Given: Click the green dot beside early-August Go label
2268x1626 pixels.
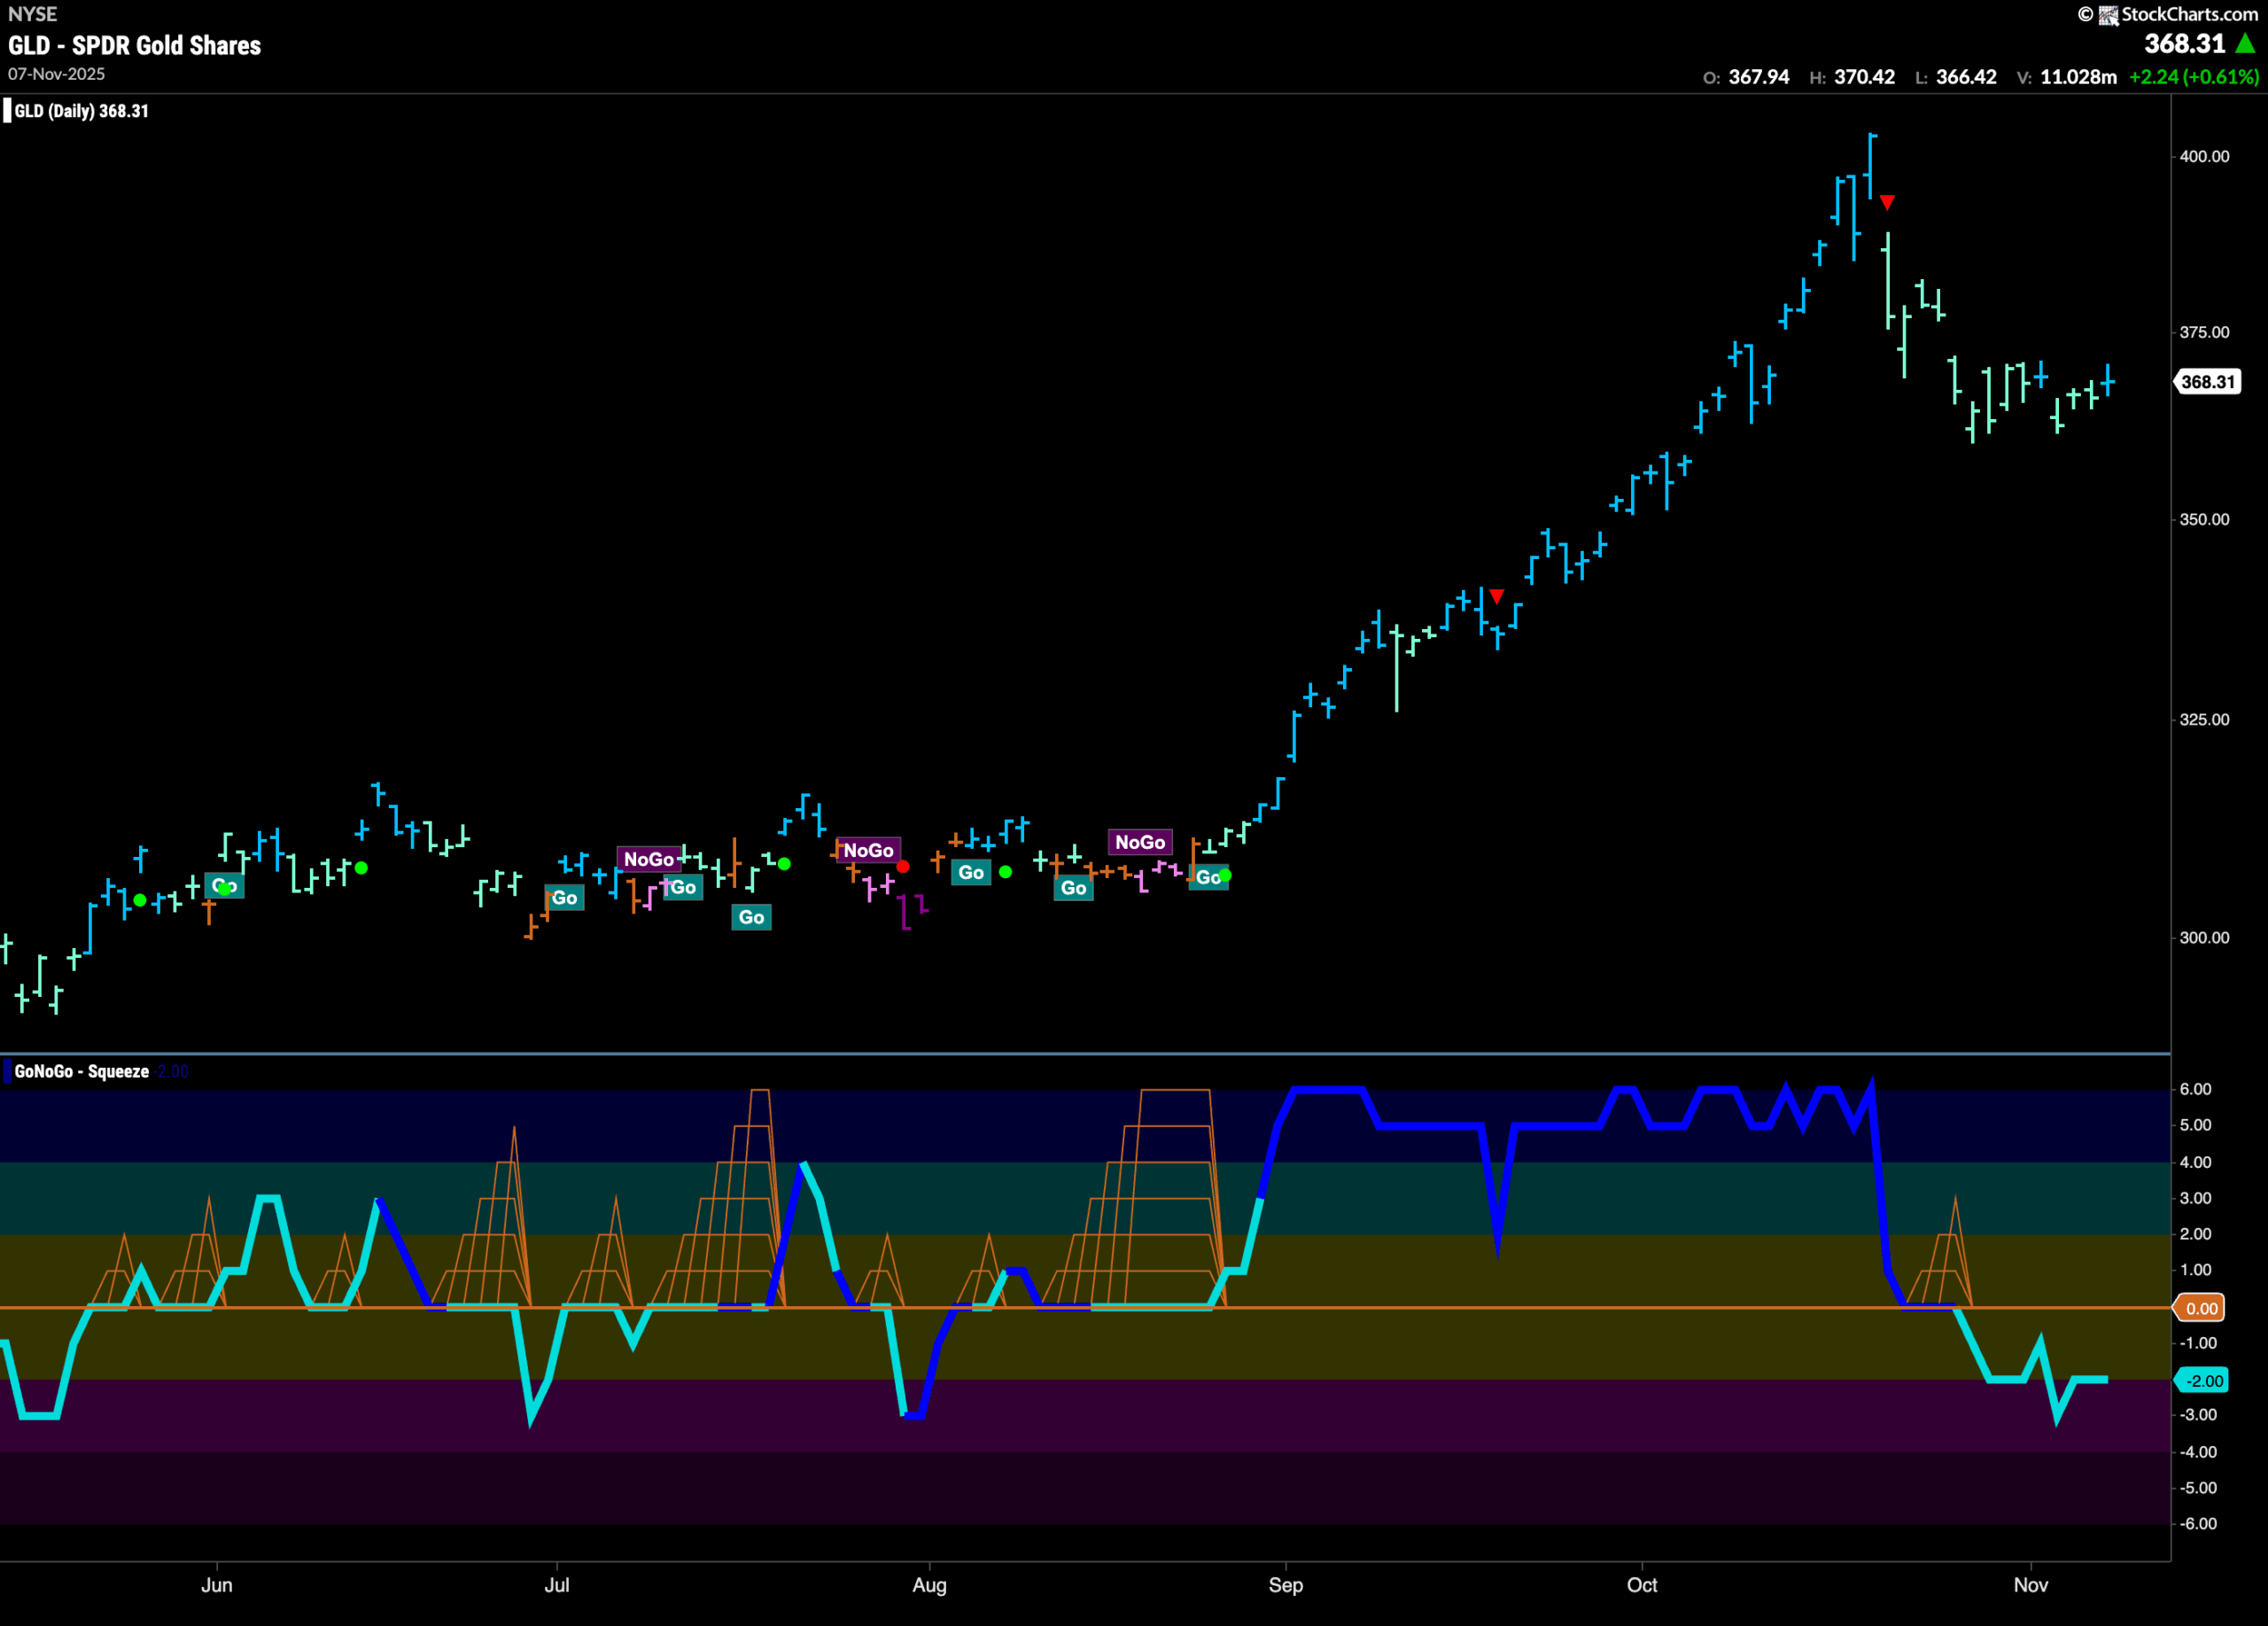Looking at the screenshot, I should pyautogui.click(x=1005, y=872).
